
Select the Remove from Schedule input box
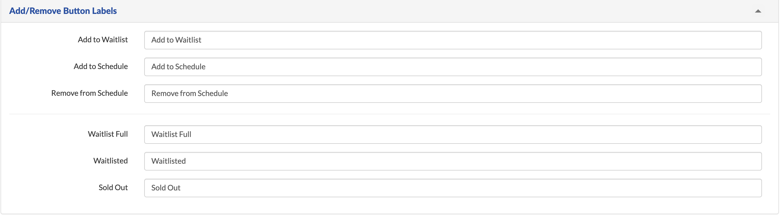(x=453, y=93)
